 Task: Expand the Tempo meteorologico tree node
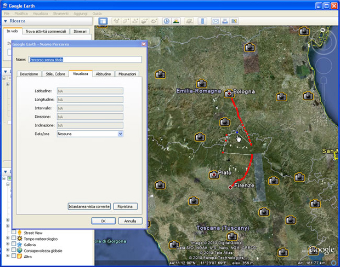point(8,238)
